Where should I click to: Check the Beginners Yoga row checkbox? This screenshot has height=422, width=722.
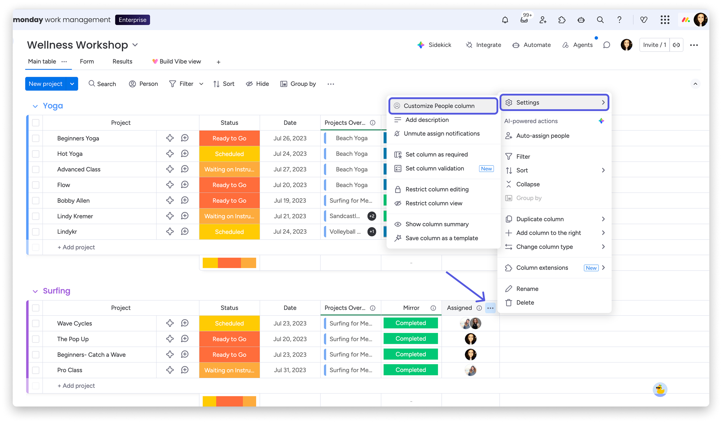pyautogui.click(x=36, y=138)
